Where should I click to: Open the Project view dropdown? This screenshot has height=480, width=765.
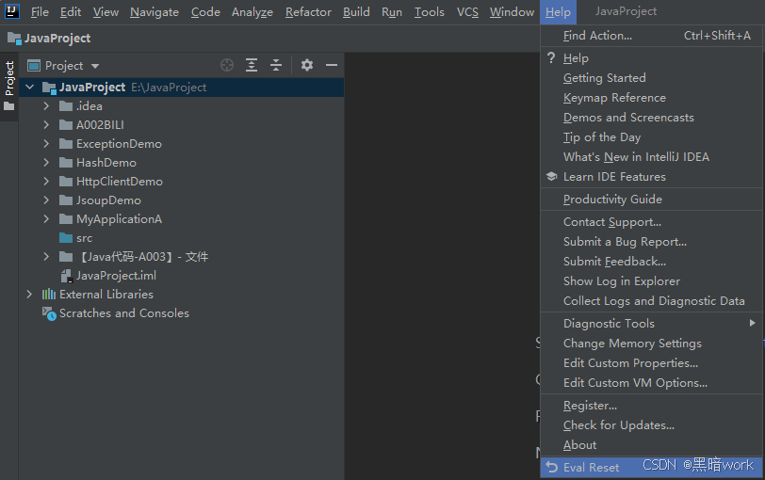[x=95, y=66]
